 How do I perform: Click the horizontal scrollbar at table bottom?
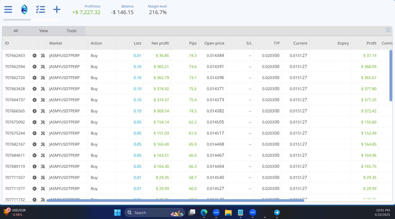pos(175,200)
